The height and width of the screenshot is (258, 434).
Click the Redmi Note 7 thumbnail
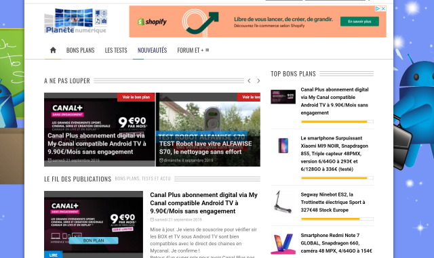click(x=283, y=244)
